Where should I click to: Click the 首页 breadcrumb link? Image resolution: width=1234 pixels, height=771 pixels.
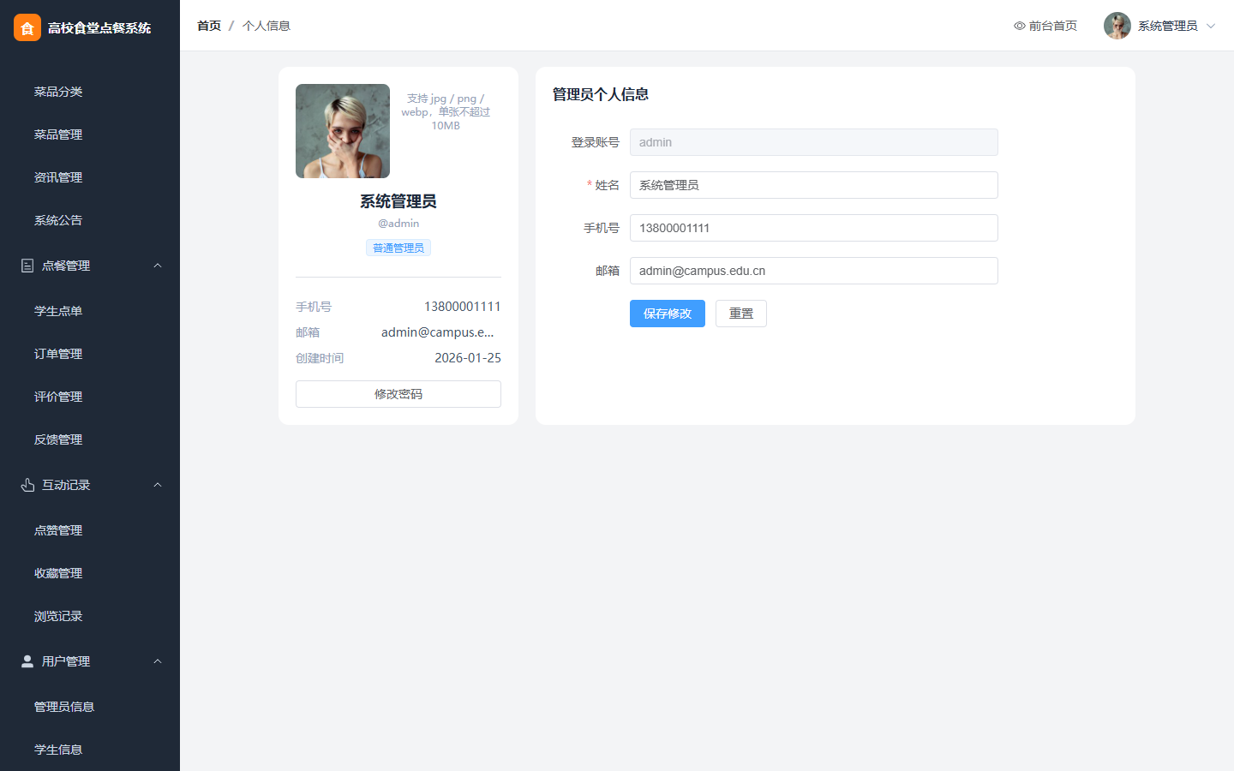(209, 26)
